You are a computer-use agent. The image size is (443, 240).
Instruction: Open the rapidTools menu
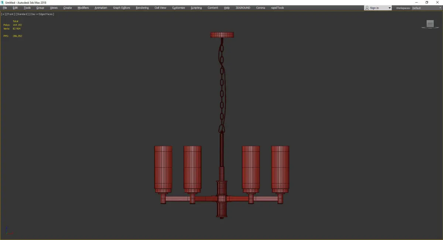[x=277, y=8]
